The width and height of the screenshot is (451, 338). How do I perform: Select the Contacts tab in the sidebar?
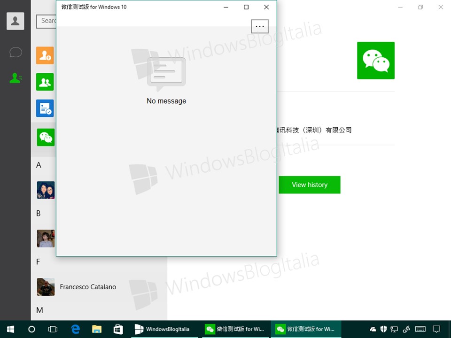(16, 78)
